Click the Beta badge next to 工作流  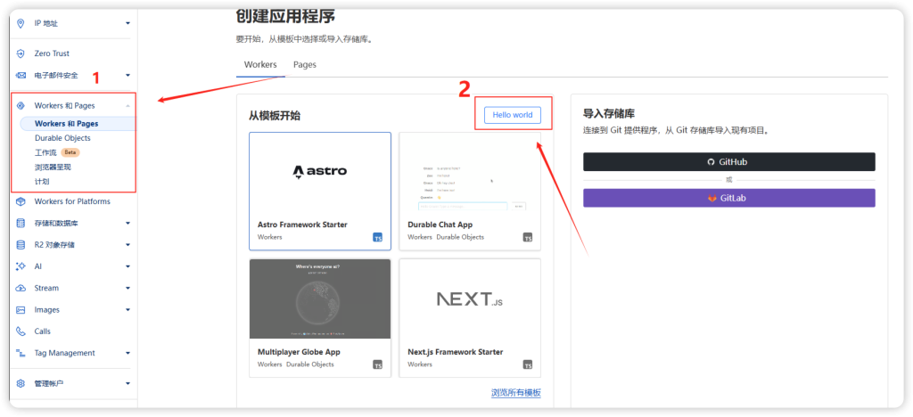pyautogui.click(x=70, y=153)
